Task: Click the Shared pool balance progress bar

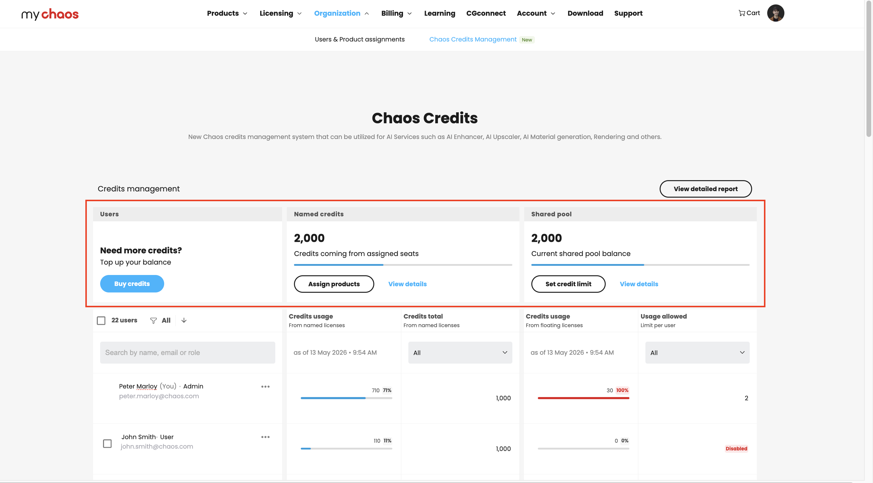Action: pos(640,265)
